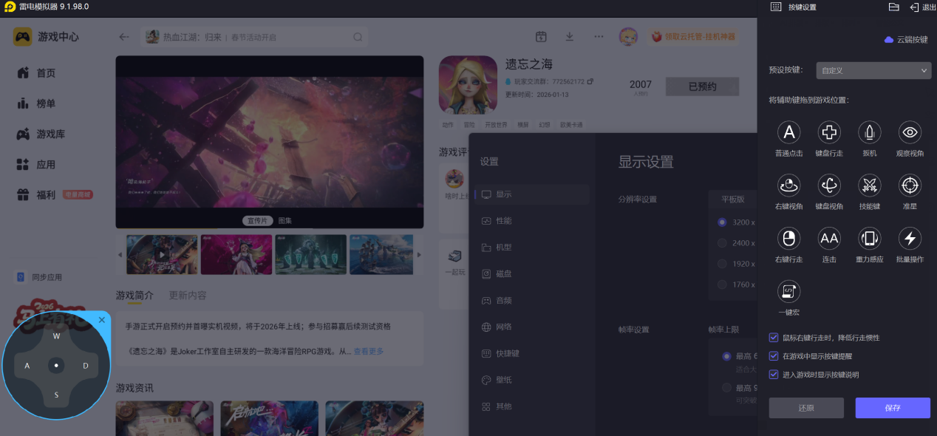The image size is (937, 436).
Task: Toggle 进入游戏时显示按键说明 checkbox
Action: pyautogui.click(x=774, y=375)
